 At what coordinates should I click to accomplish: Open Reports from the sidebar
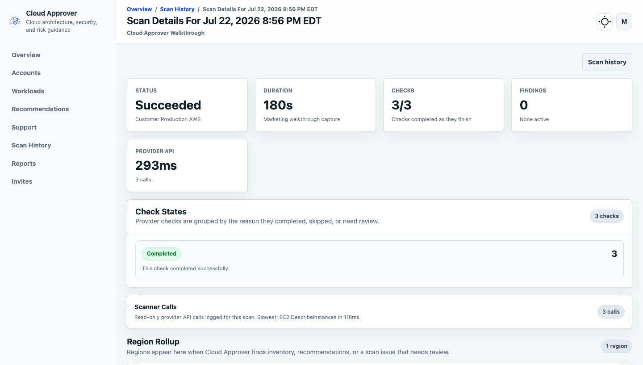tap(24, 164)
